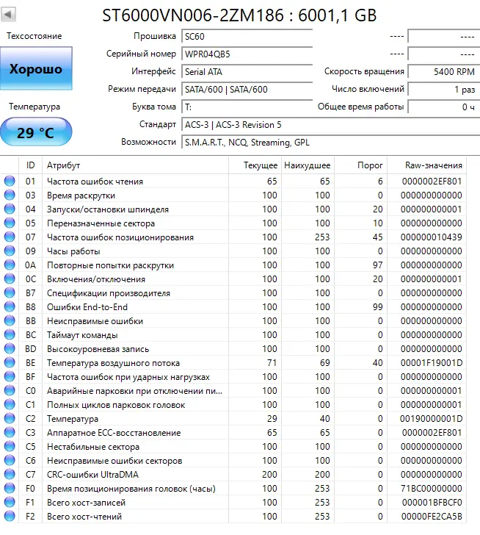Click status icon for Ошибки End-to-End

10,306
